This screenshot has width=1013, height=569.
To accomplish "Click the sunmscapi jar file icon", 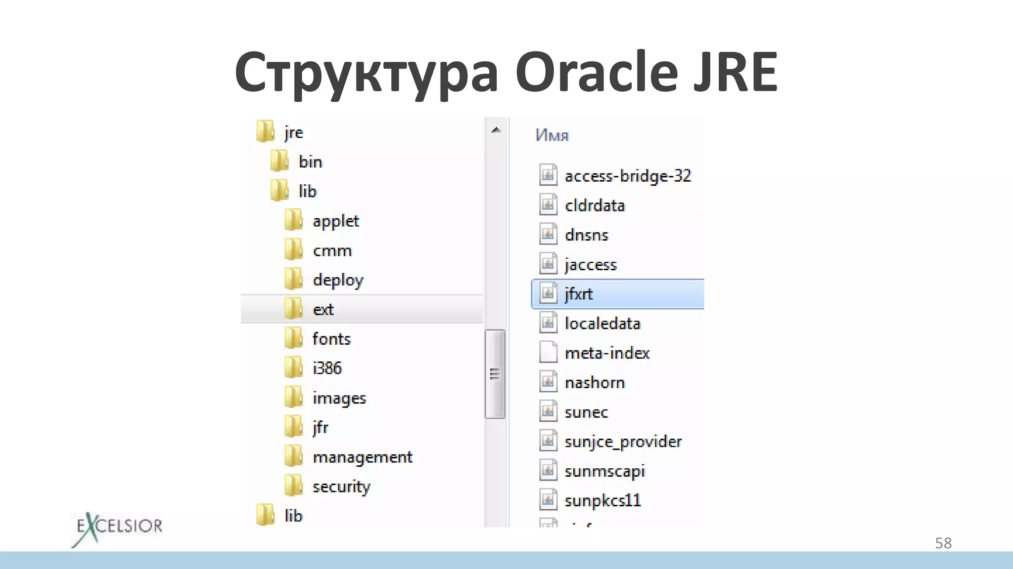I will point(548,470).
